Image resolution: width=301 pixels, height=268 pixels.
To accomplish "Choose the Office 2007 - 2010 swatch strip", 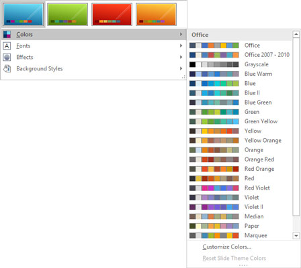I will [214, 55].
